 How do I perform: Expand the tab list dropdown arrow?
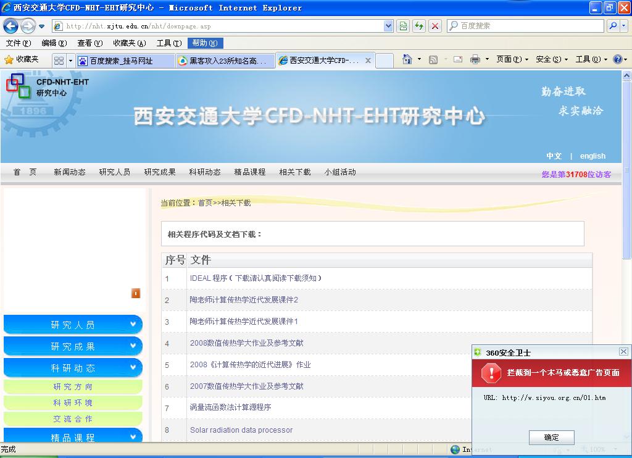(70, 60)
